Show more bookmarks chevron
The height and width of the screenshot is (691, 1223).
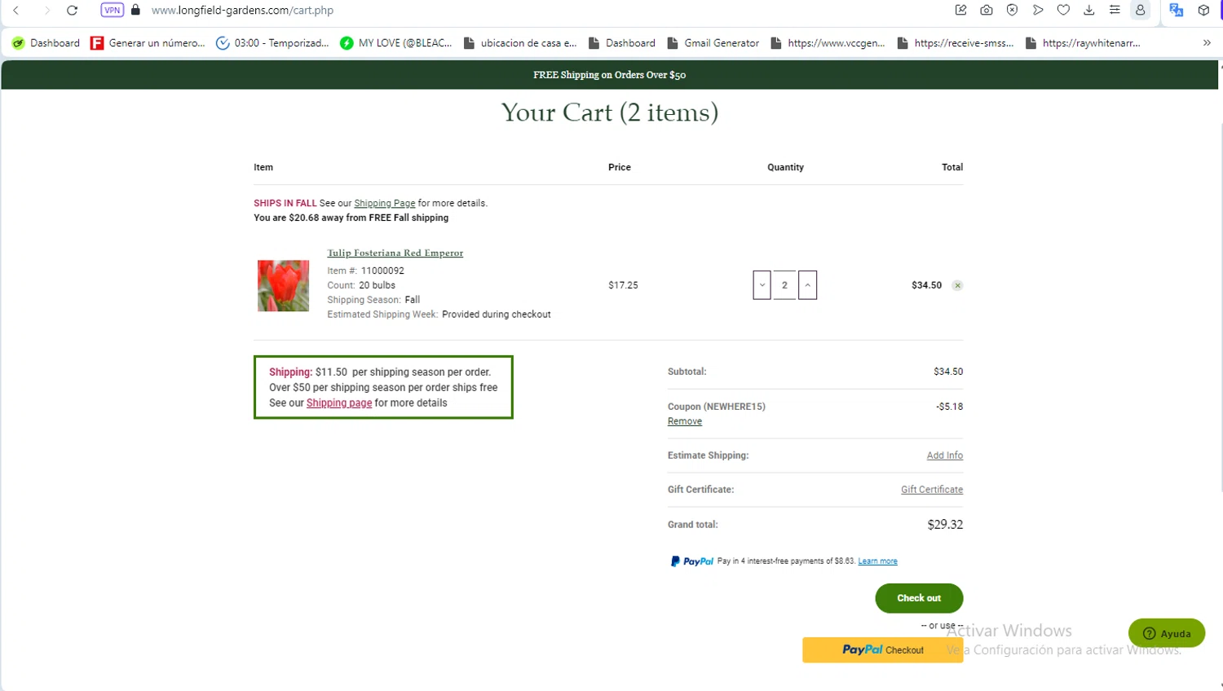pyautogui.click(x=1207, y=43)
